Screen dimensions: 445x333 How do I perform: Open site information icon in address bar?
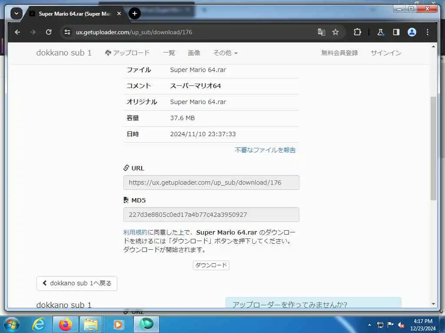tap(67, 32)
